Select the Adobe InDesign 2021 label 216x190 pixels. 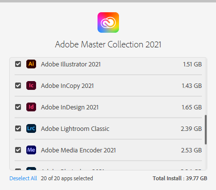point(70,107)
